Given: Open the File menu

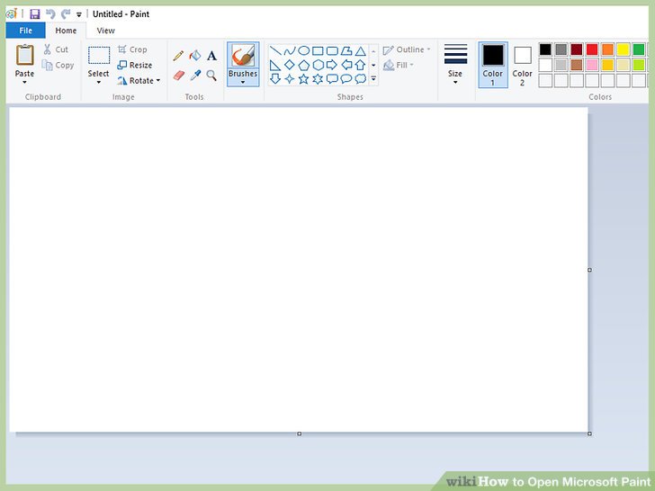Looking at the screenshot, I should click(x=25, y=31).
